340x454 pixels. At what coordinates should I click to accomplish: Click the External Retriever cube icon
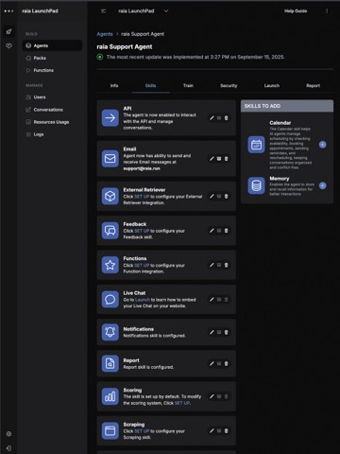(x=110, y=196)
